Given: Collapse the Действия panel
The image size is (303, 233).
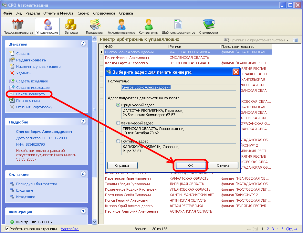Looking at the screenshot, I should click(83, 44).
